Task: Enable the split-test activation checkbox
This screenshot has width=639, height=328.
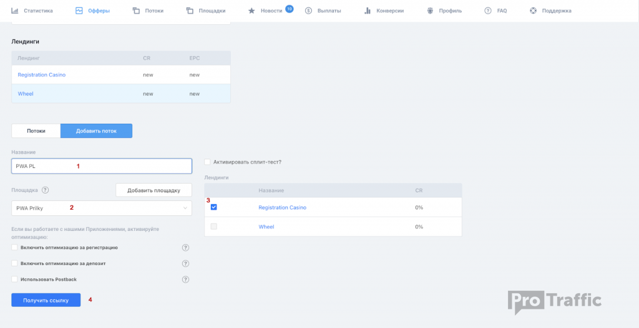Action: pyautogui.click(x=208, y=162)
